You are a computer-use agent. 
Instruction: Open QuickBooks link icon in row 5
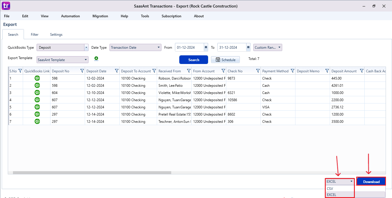[x=37, y=107]
